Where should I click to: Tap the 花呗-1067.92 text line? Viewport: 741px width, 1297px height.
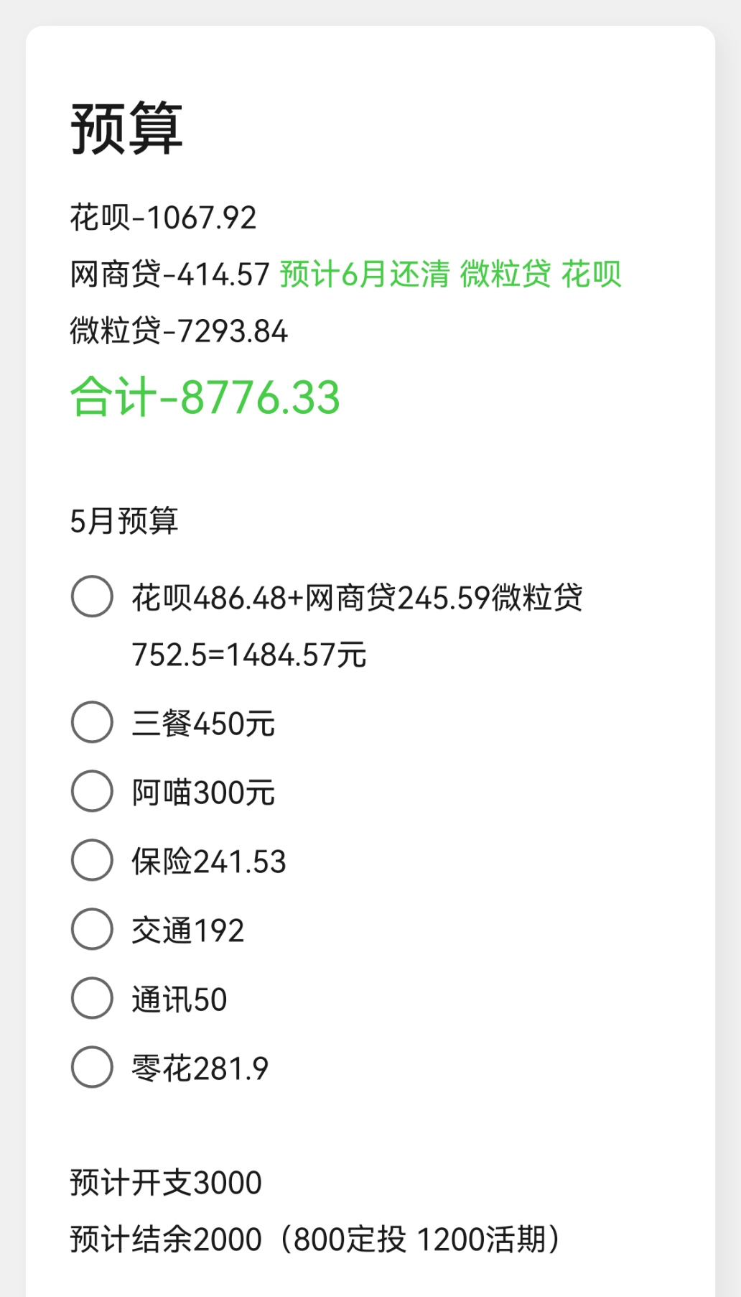click(163, 218)
